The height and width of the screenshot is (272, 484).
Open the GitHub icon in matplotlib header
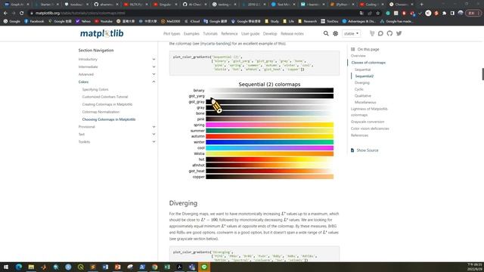(x=389, y=33)
